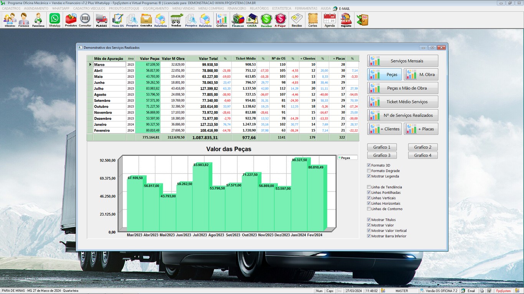This screenshot has width=524, height=294.
Task: Open the Finanças toolbar icon
Action: [238, 20]
